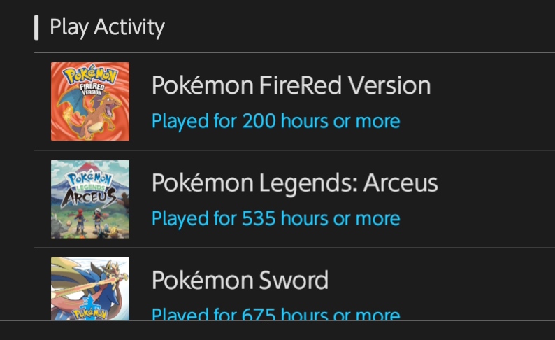Select the Pokémon Legends: Arceus title
The width and height of the screenshot is (555, 340).
click(294, 183)
